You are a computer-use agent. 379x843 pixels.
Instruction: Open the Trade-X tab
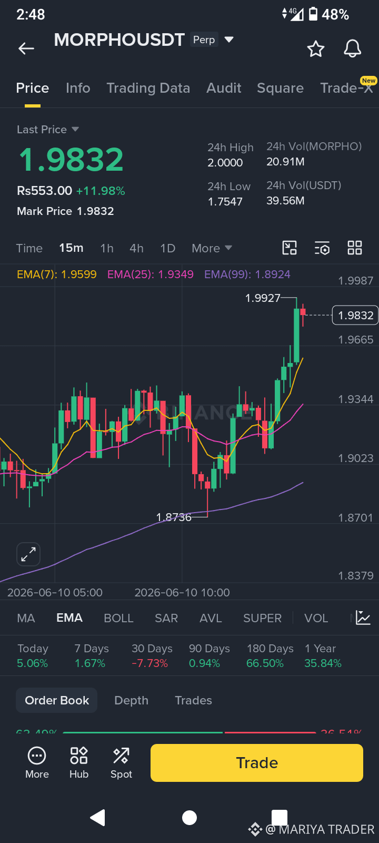347,88
